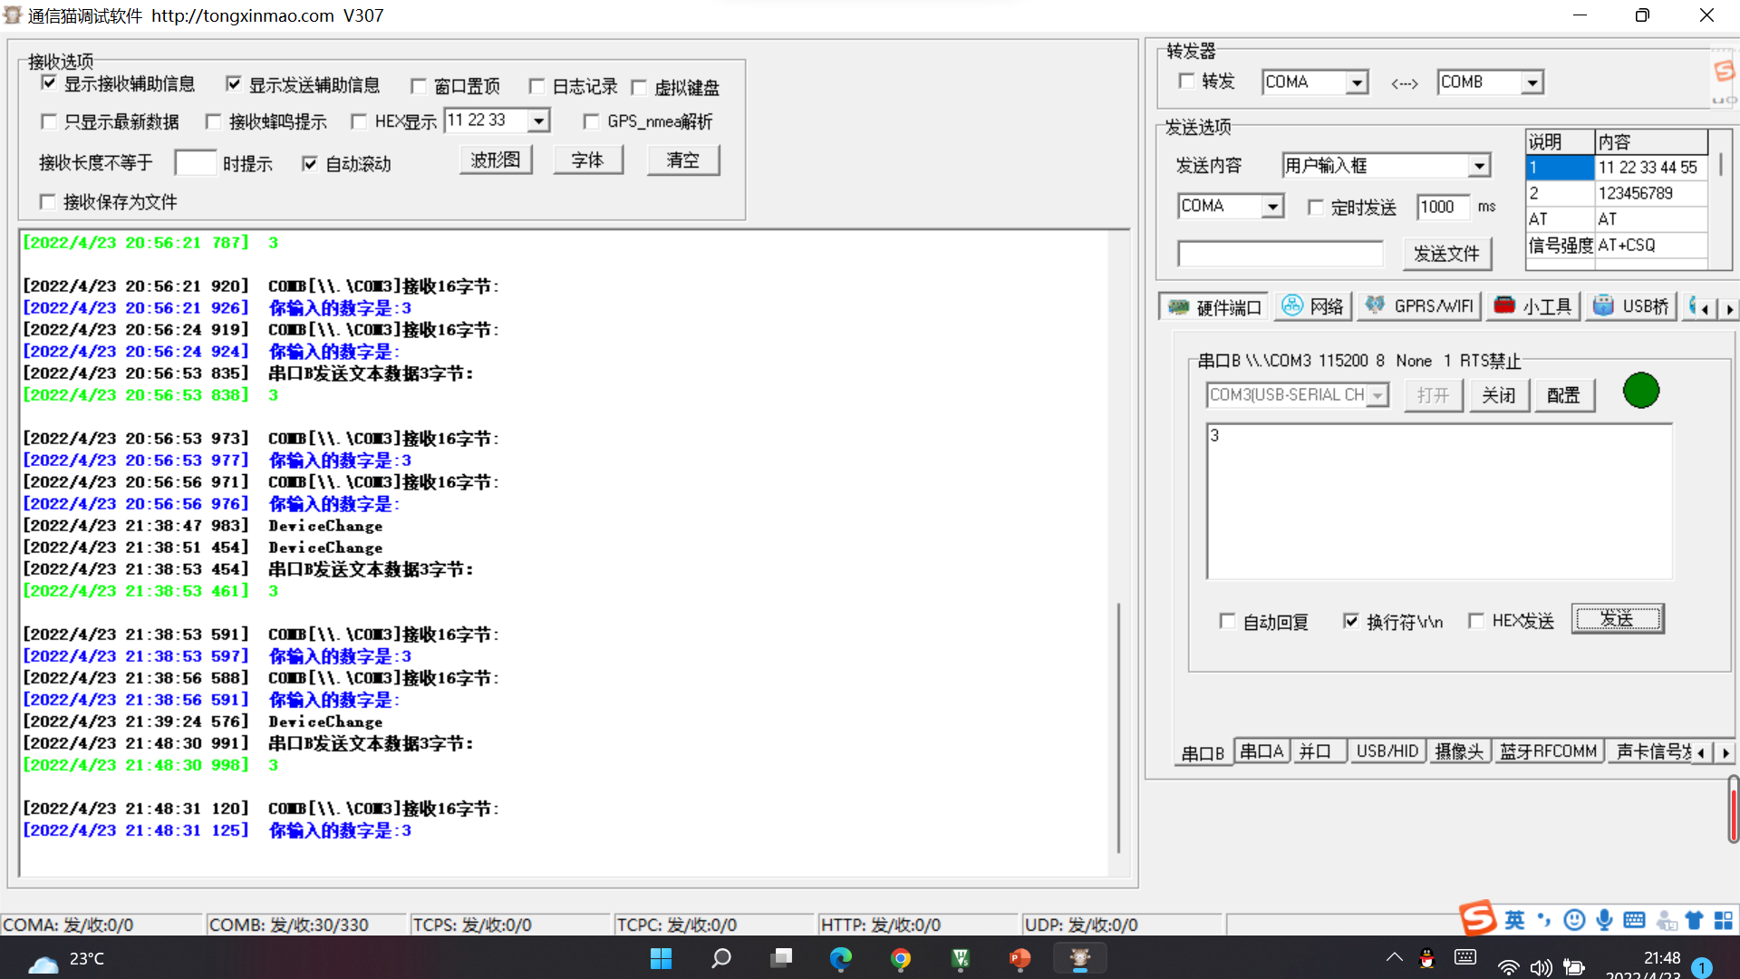Select the 蓝牙RFCOMM tab
The width and height of the screenshot is (1740, 979).
click(1547, 751)
